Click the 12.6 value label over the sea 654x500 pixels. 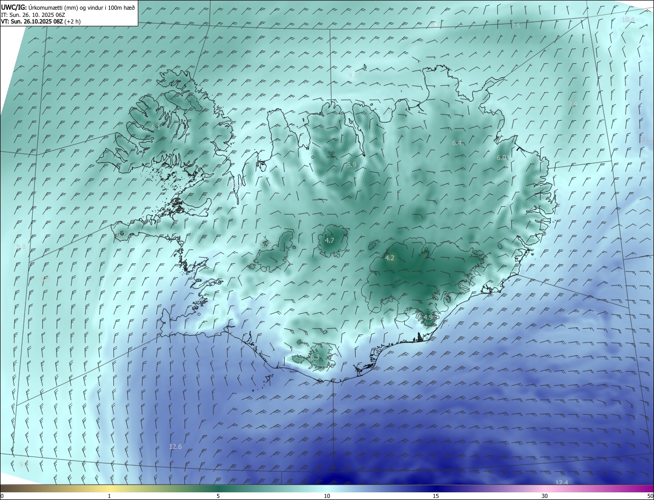tap(175, 446)
